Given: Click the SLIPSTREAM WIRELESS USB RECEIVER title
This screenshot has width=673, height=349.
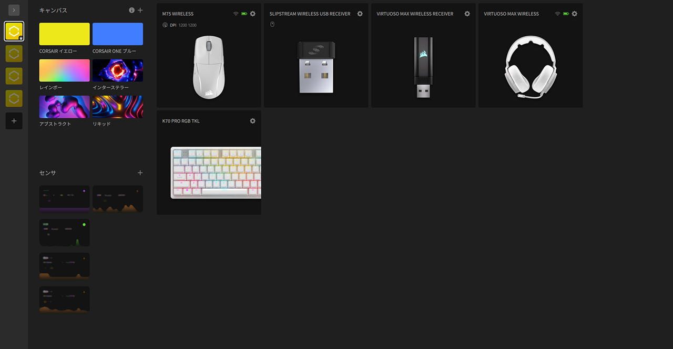Looking at the screenshot, I should [x=310, y=14].
